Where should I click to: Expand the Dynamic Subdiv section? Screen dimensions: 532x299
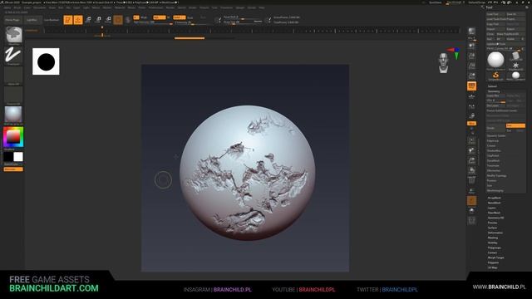tap(496, 135)
